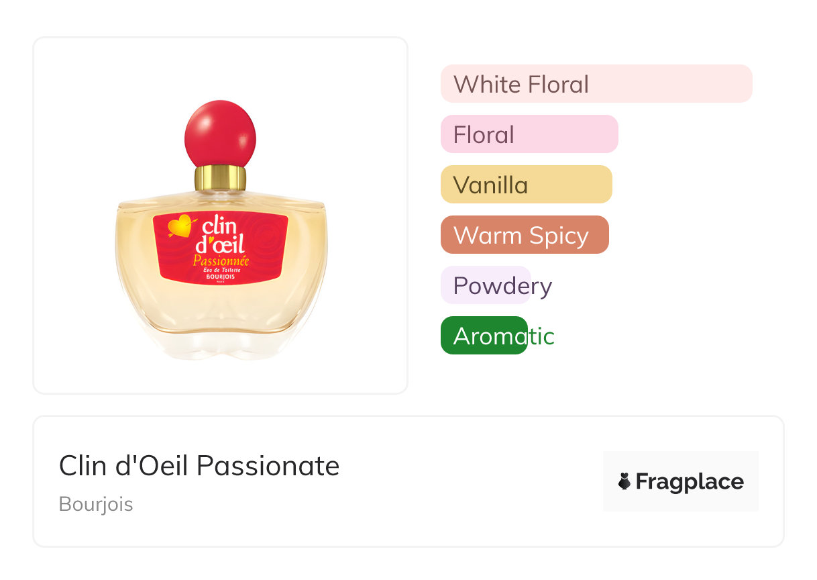Select the Floral accord bar
This screenshot has width=817, height=580.
529,134
